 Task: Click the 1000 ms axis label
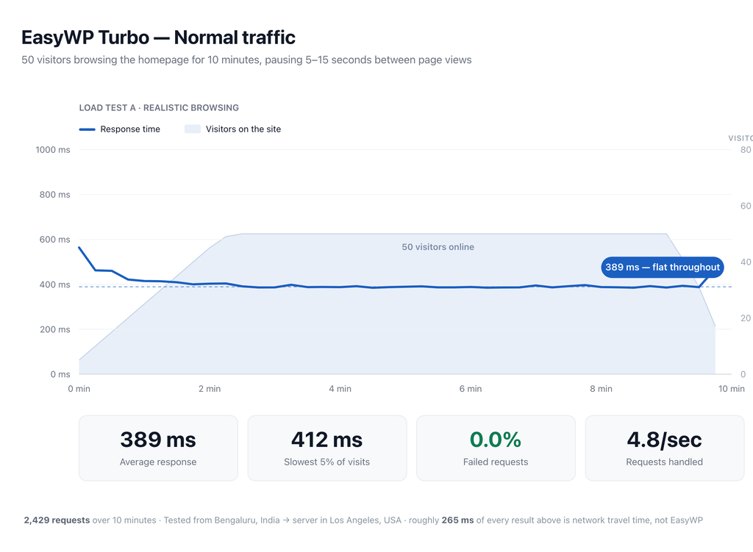click(x=53, y=150)
